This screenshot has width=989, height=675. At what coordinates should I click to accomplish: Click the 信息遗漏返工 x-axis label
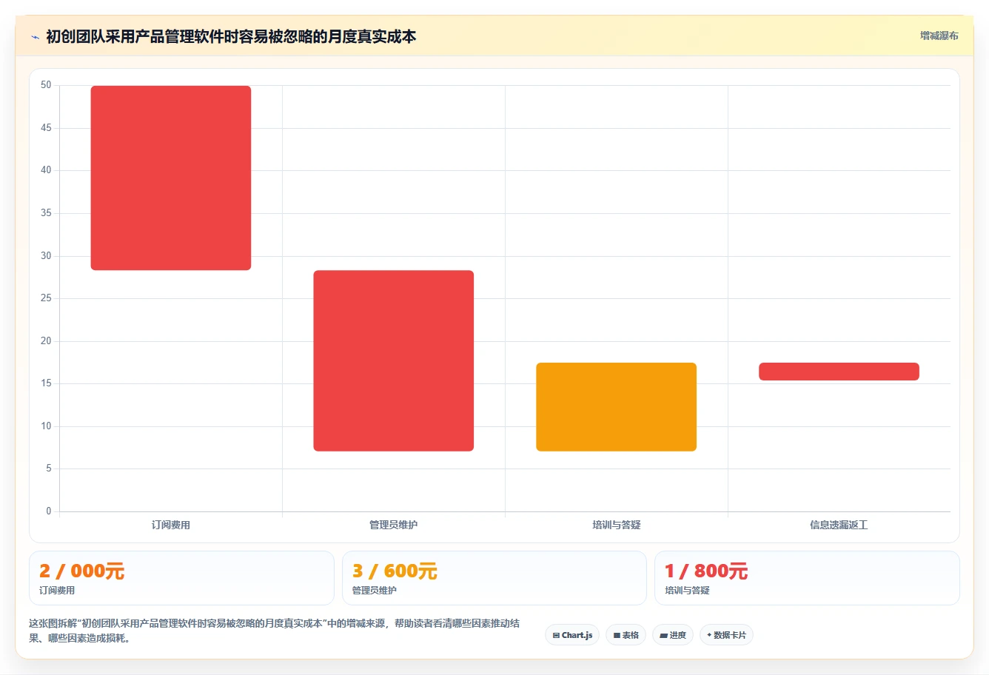(839, 525)
